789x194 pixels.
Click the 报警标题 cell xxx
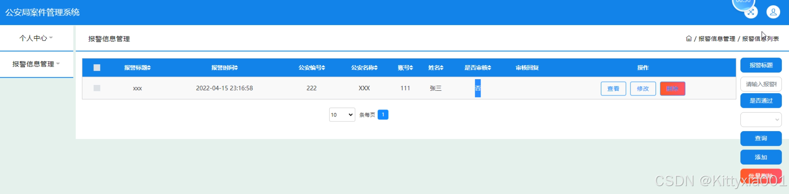tap(137, 88)
